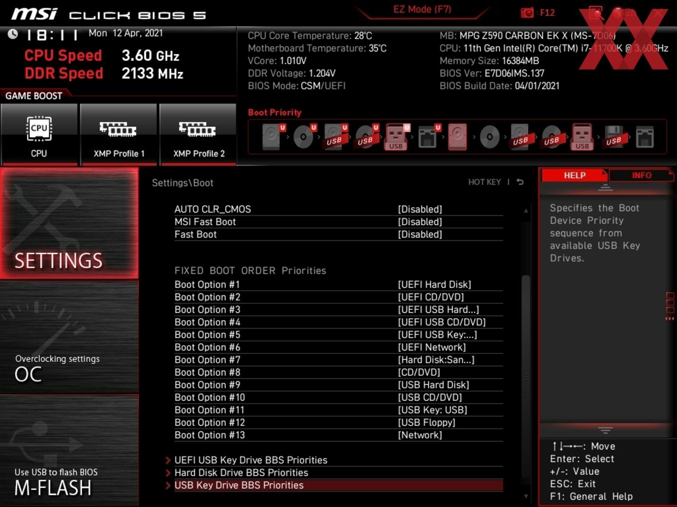Screen dimensions: 677x507
Task: Select the UEFI USB Hard Disk boot icon
Action: (x=335, y=137)
